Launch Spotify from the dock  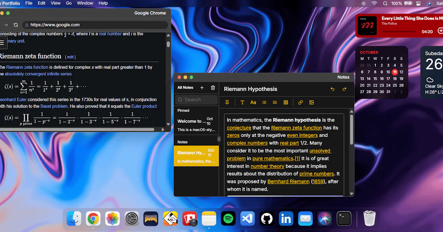(x=228, y=219)
